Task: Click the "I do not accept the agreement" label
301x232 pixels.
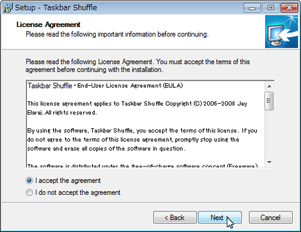Action: point(78,193)
